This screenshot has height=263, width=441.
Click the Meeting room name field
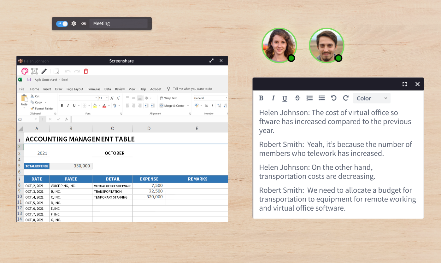(x=118, y=24)
